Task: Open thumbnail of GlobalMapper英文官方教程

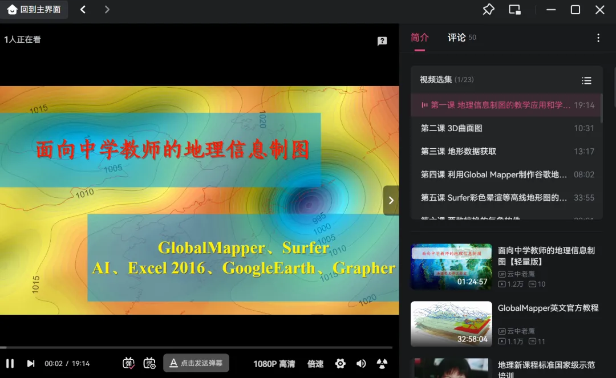Action: (x=451, y=324)
